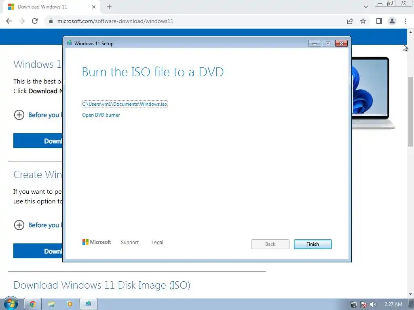The height and width of the screenshot is (310, 414).
Task: Open the volume control in system tray
Action: click(x=373, y=304)
